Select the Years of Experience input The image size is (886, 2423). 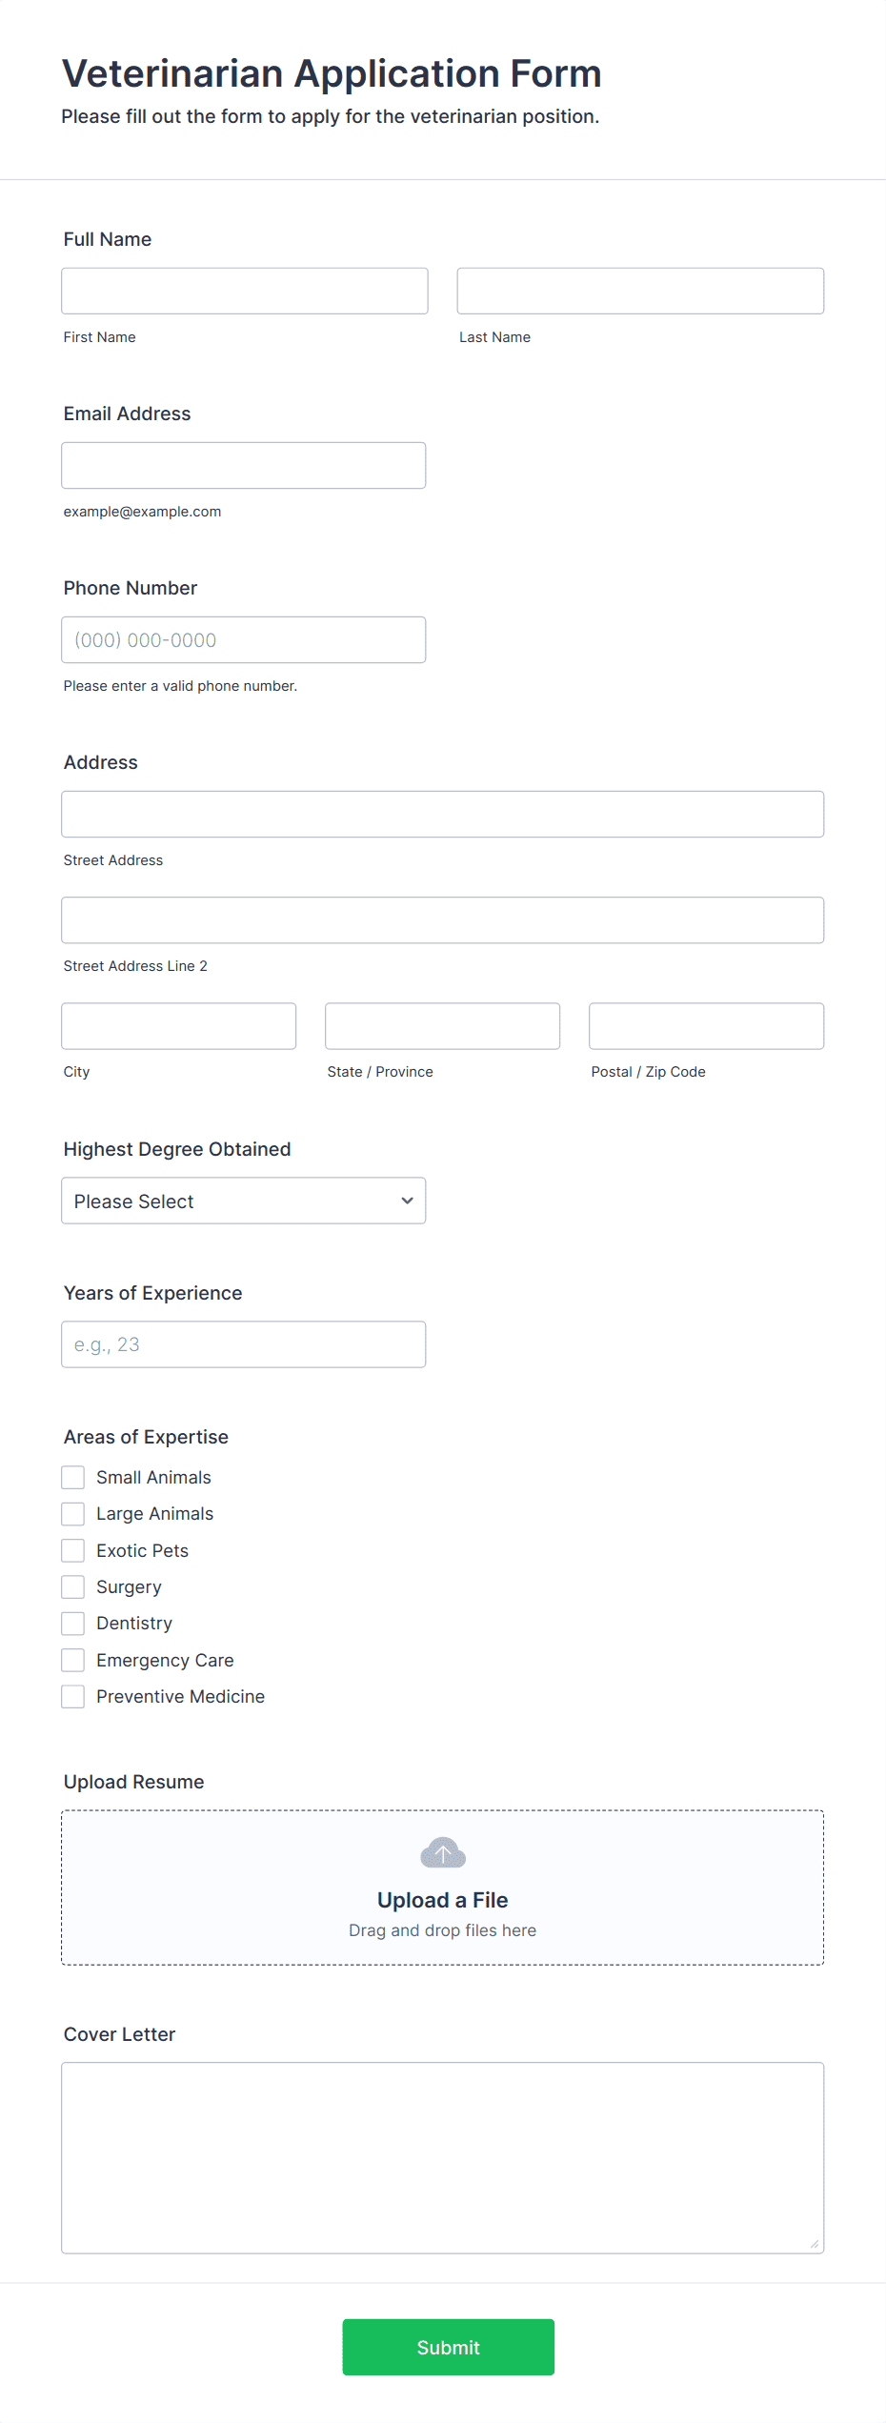244,1343
